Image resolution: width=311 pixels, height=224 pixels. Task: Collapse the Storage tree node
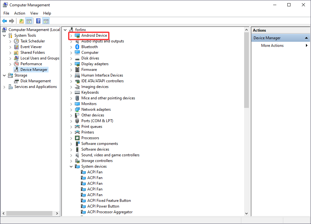[x=4, y=75]
